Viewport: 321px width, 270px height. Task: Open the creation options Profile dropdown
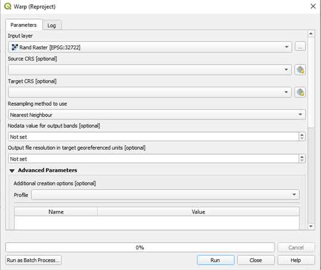pyautogui.click(x=165, y=195)
